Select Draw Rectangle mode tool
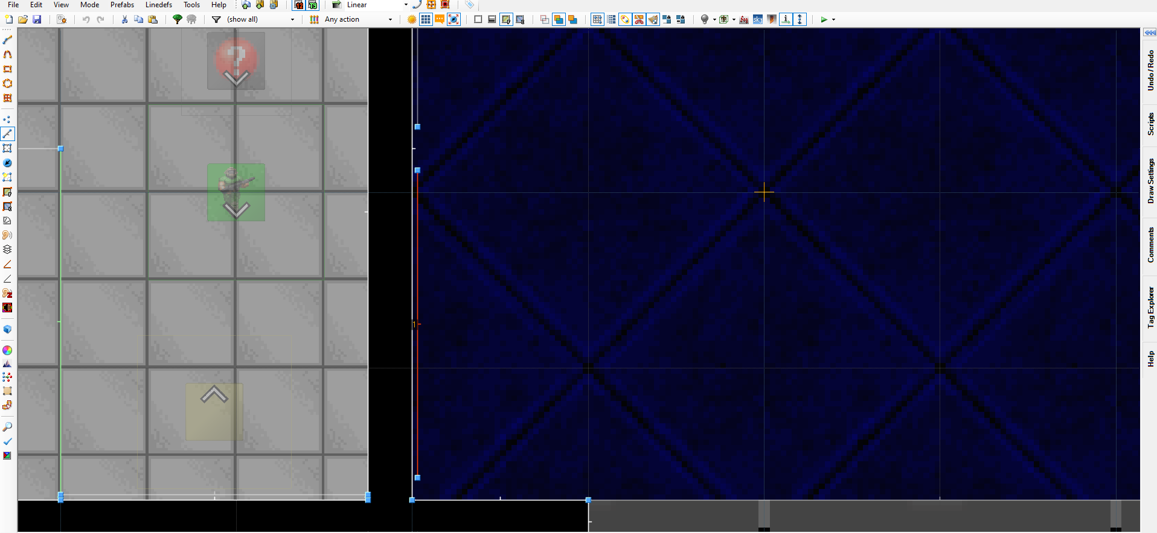1157x533 pixels. tap(7, 69)
